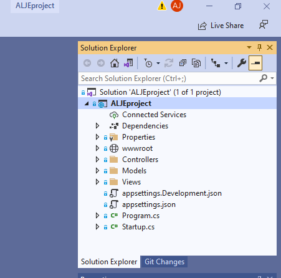Click the wwwroot globe icon
The image size is (281, 278).
coord(114,148)
